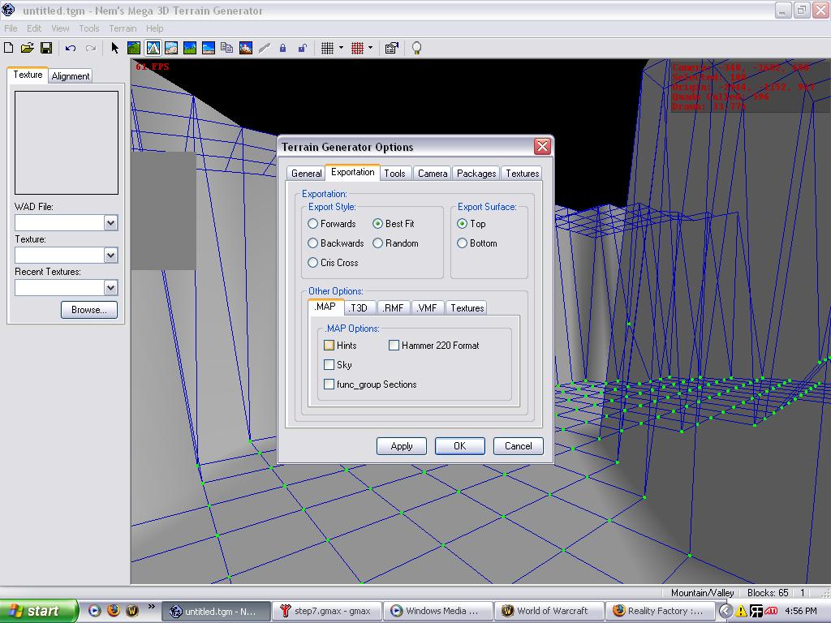
Task: Click the options properties toolbar icon
Action: point(391,49)
